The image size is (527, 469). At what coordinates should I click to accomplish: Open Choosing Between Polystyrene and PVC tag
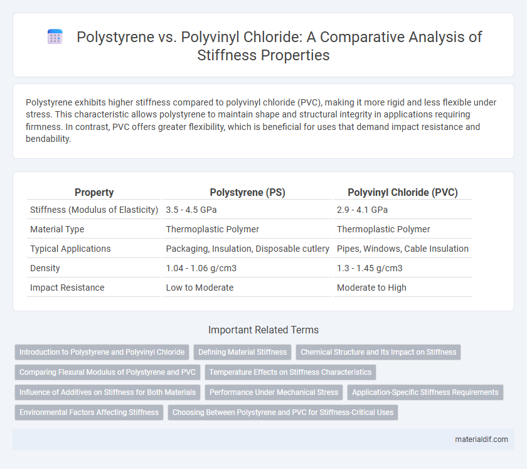tap(283, 412)
